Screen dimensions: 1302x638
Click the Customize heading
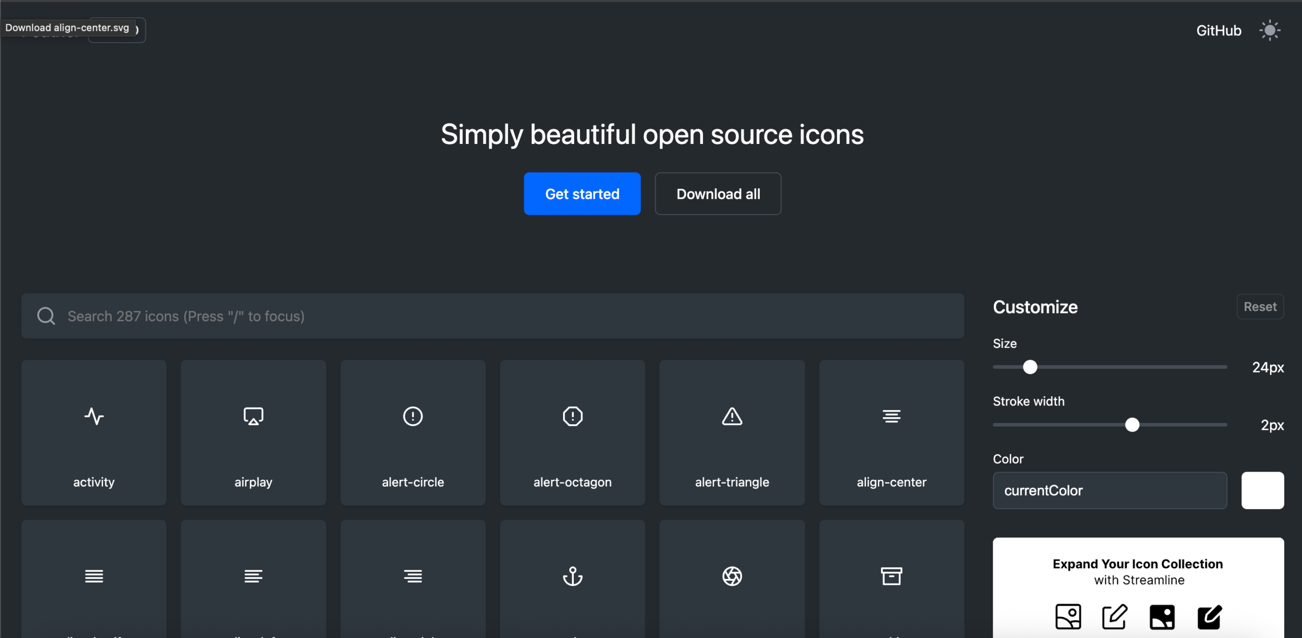(1035, 307)
